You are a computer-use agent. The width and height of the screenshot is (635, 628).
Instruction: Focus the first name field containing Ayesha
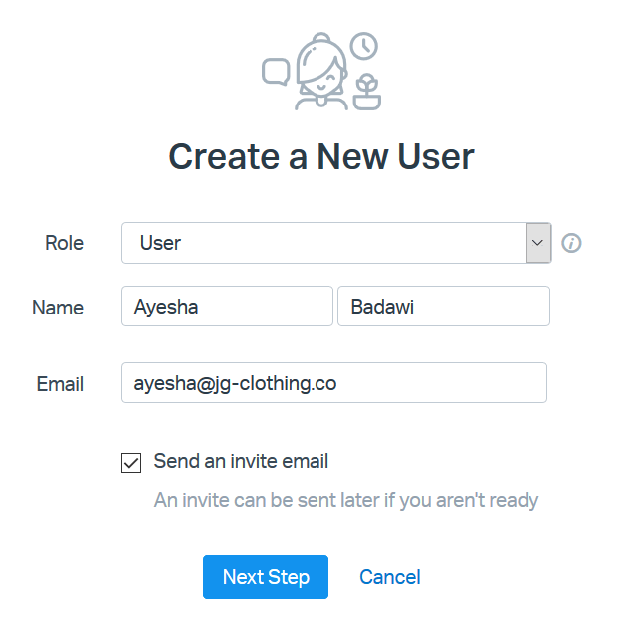point(227,307)
